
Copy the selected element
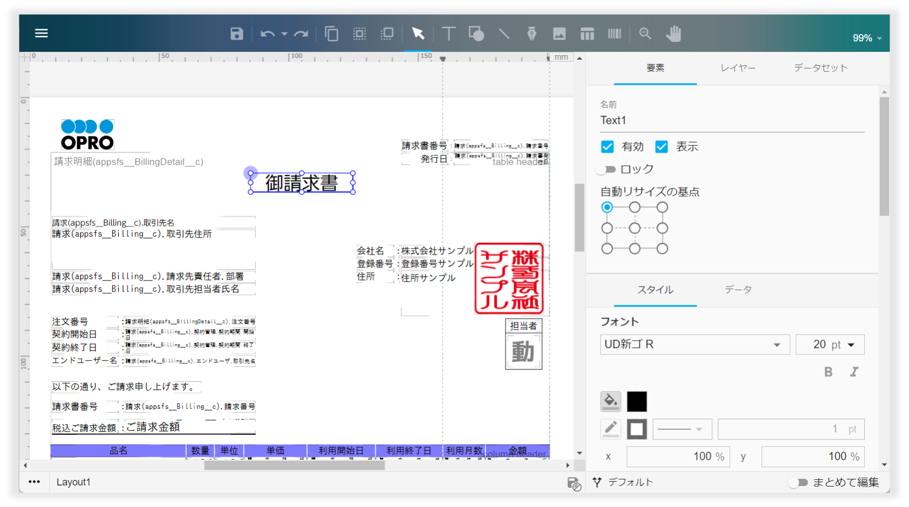coord(332,34)
